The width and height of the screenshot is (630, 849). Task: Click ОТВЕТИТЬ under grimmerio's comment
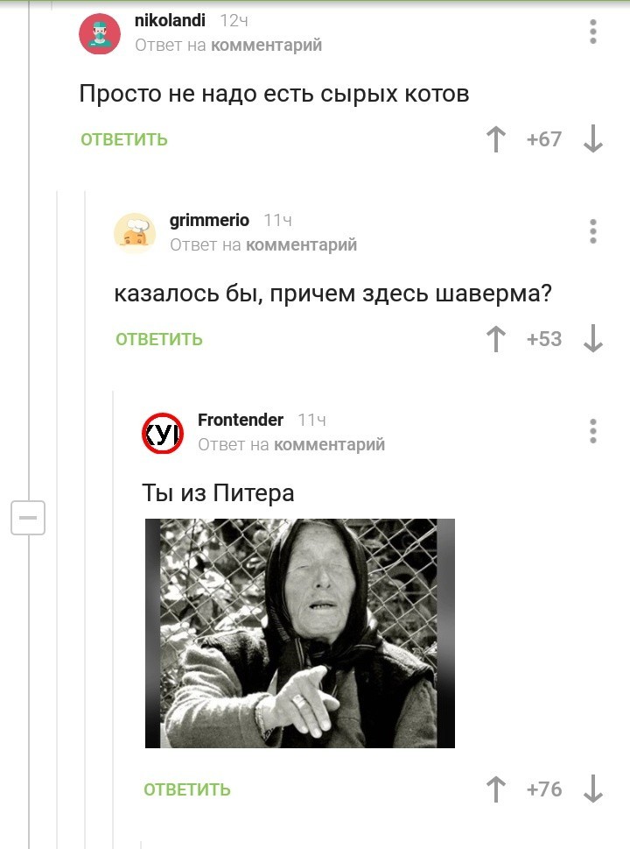pyautogui.click(x=159, y=339)
